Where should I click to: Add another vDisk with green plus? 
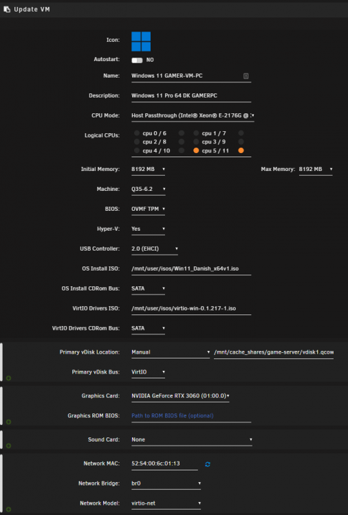[x=8, y=378]
